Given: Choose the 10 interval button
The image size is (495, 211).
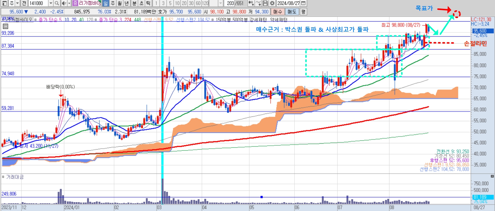Looking at the screenshot, I should (x=177, y=3).
